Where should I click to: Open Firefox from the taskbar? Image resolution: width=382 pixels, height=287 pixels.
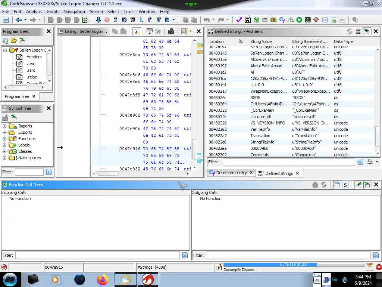coord(102,280)
